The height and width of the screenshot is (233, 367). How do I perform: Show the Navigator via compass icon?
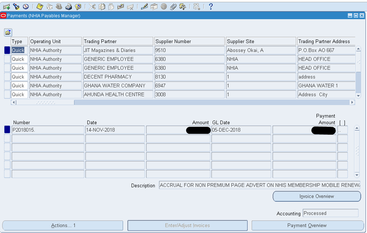coord(25,7)
